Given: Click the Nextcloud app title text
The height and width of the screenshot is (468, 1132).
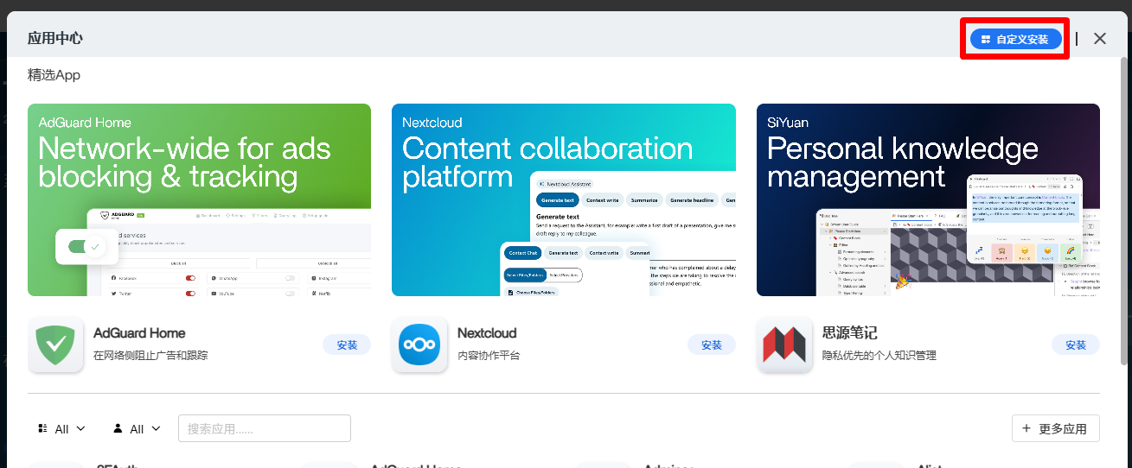Looking at the screenshot, I should click(x=487, y=333).
